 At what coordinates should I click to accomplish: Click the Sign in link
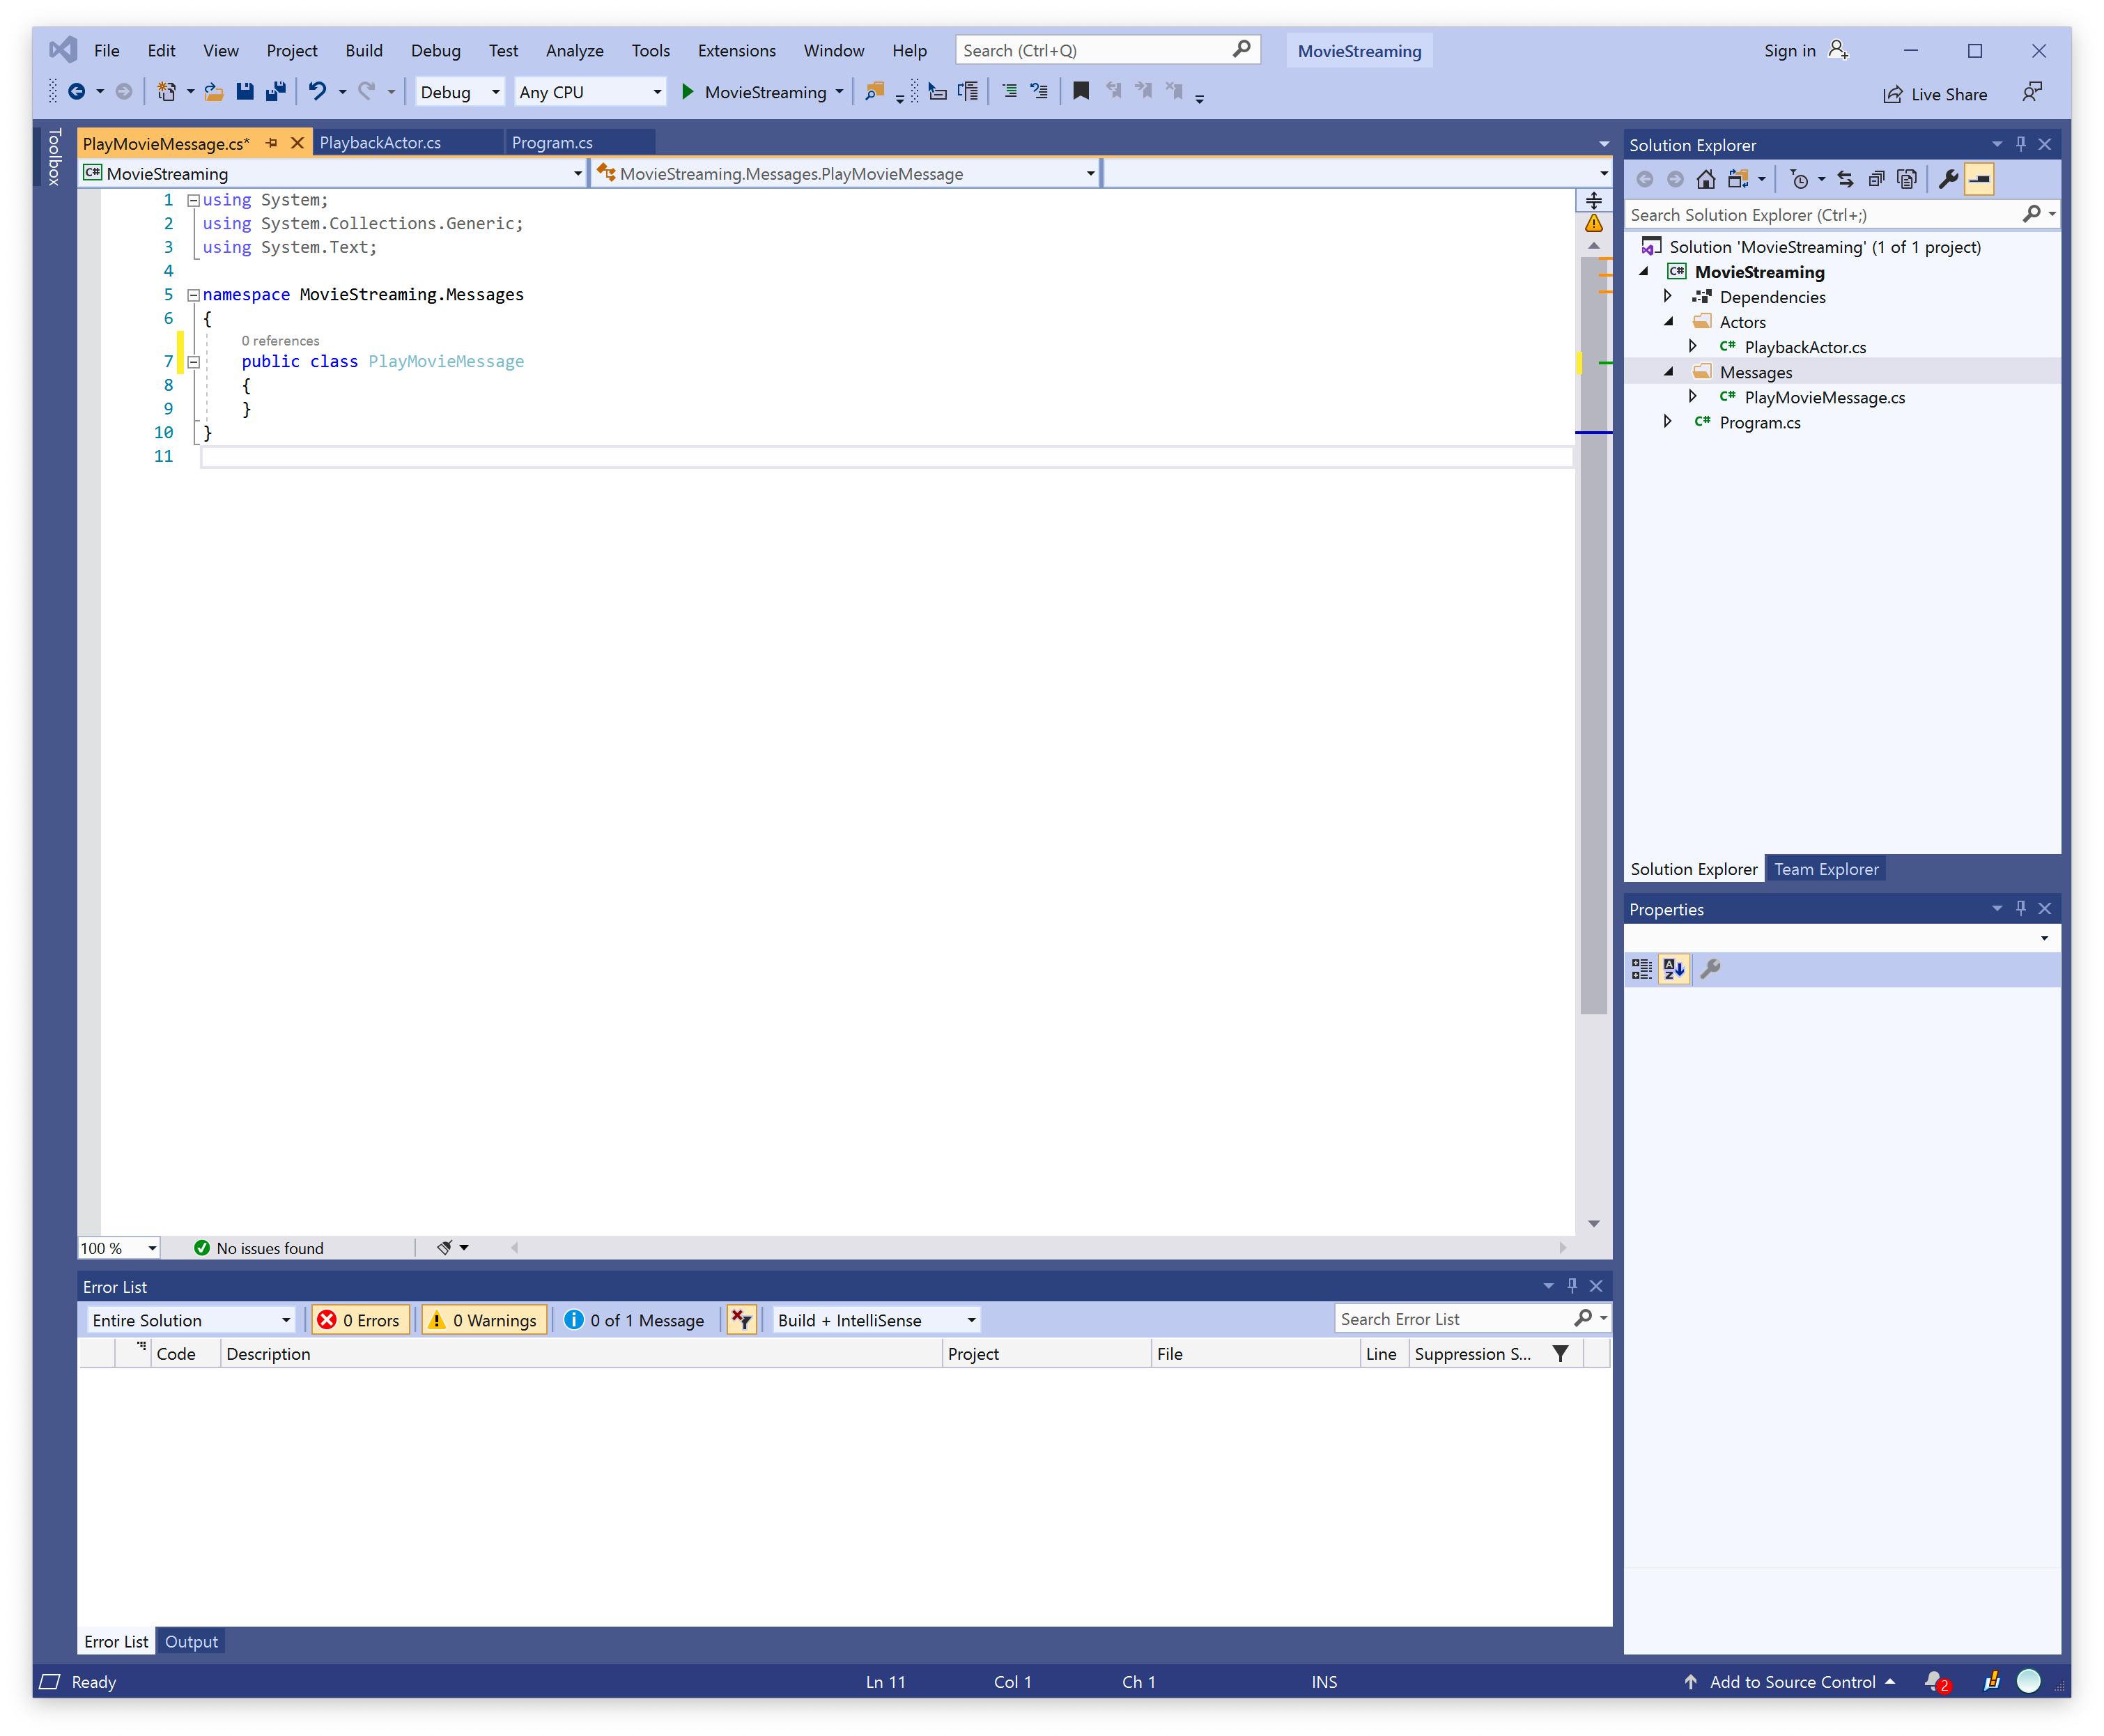coord(1789,51)
